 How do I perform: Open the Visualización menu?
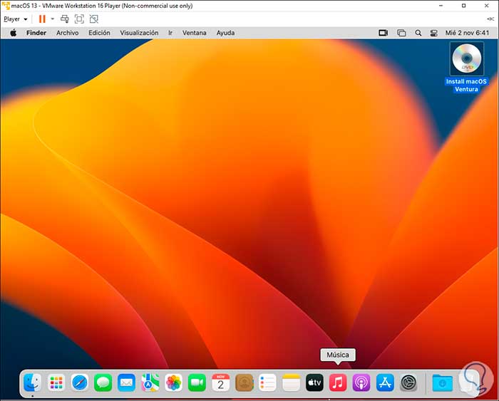coord(139,33)
